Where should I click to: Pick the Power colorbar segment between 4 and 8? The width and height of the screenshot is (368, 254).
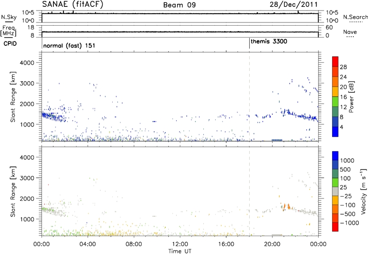(335, 121)
